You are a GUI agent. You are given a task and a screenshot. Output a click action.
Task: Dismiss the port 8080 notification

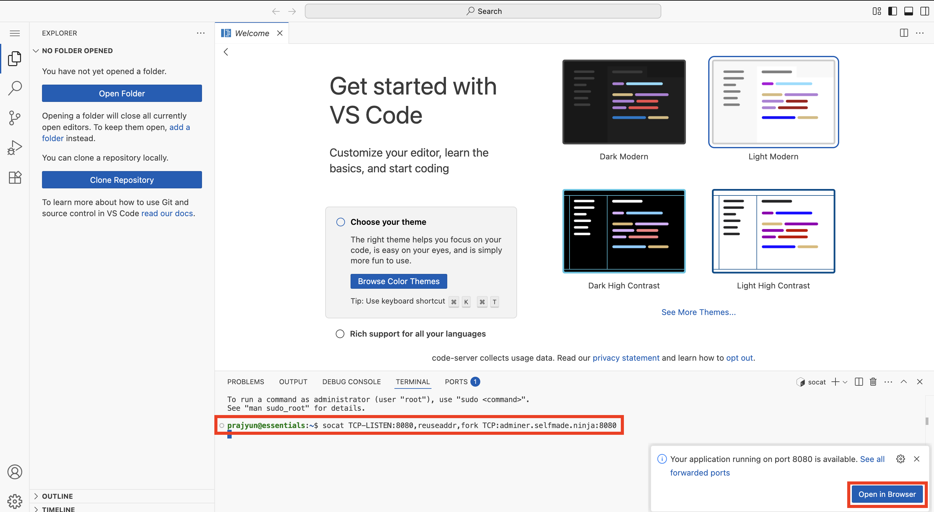click(917, 459)
